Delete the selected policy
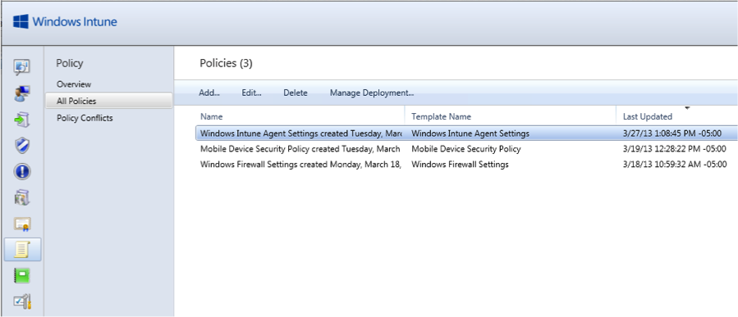This screenshot has width=738, height=317. point(295,93)
